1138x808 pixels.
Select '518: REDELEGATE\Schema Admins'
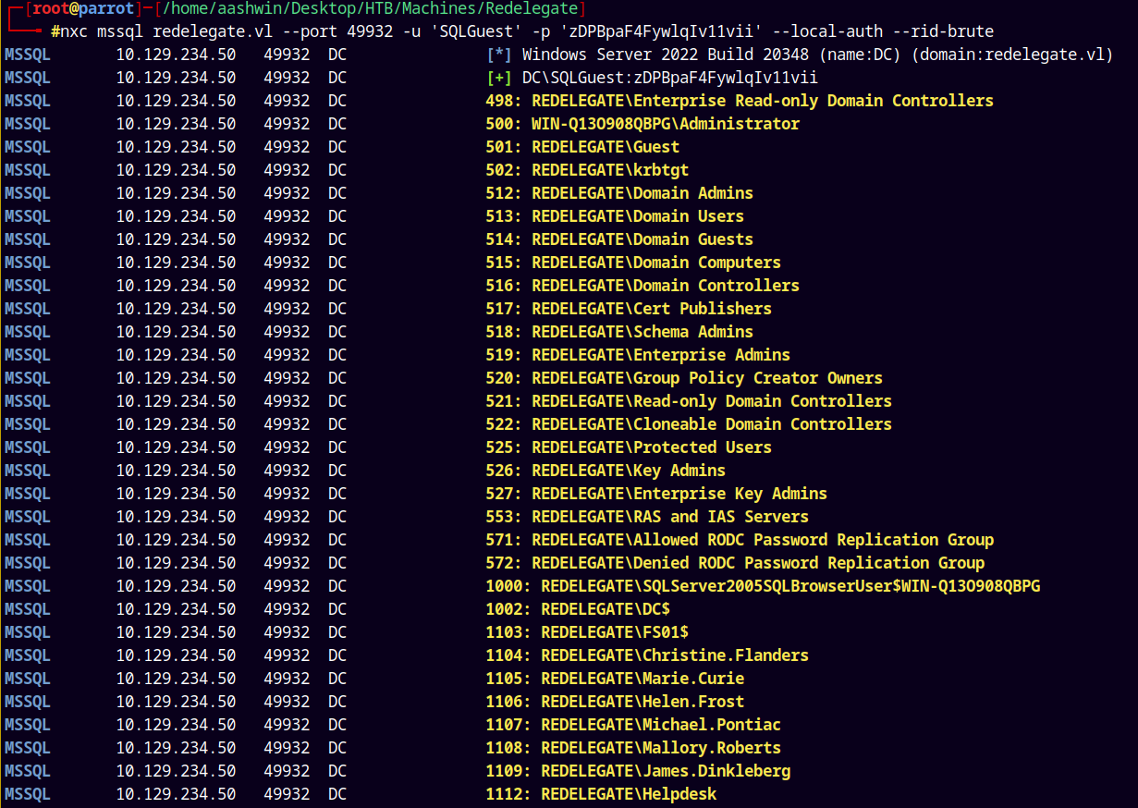[x=619, y=333]
